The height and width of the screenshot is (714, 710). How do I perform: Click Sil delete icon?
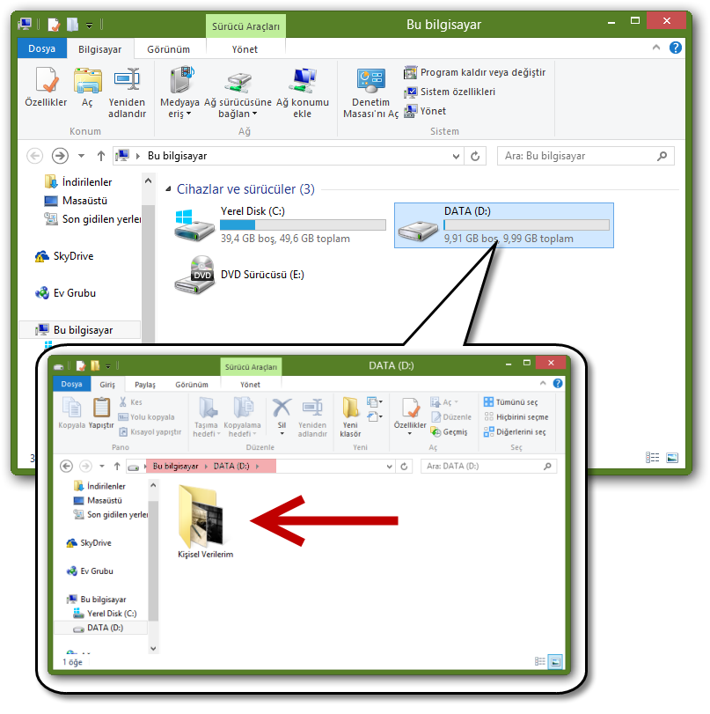tap(282, 408)
